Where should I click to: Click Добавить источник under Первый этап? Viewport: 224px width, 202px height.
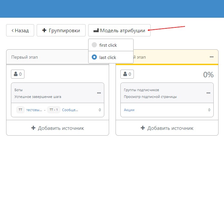[58, 128]
